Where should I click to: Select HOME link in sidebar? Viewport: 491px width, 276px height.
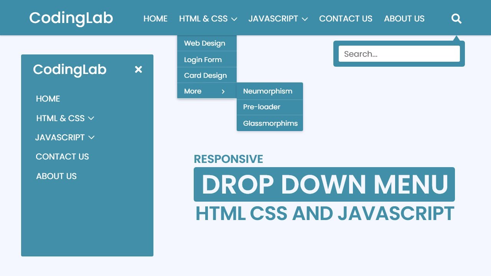(48, 99)
